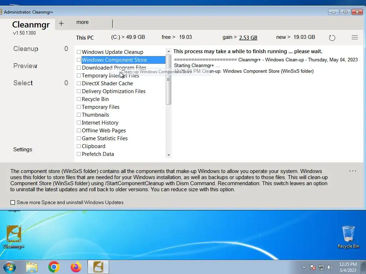This screenshot has height=274, width=366.
Task: Check the Temporary Files checkbox
Action: point(79,107)
